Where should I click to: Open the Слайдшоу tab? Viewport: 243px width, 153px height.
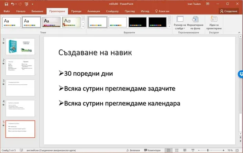tap(112, 11)
